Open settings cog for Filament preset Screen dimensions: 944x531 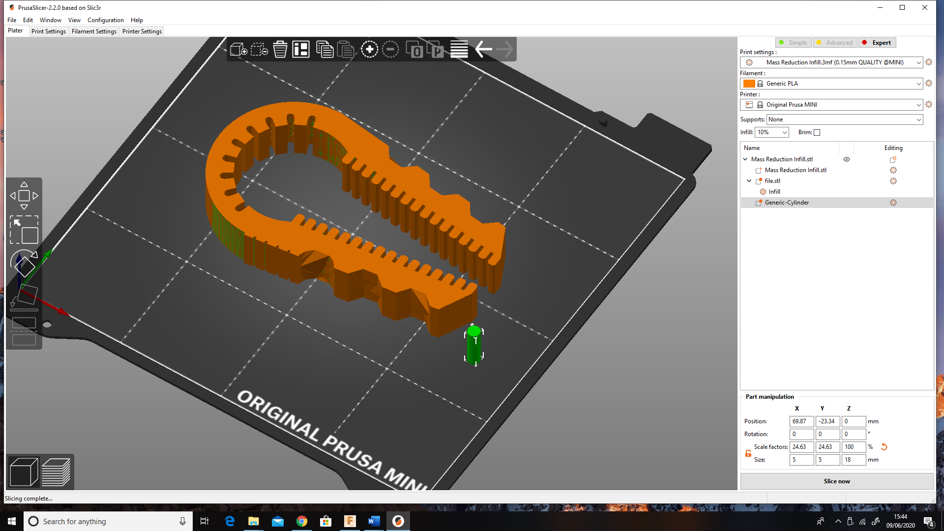[929, 83]
